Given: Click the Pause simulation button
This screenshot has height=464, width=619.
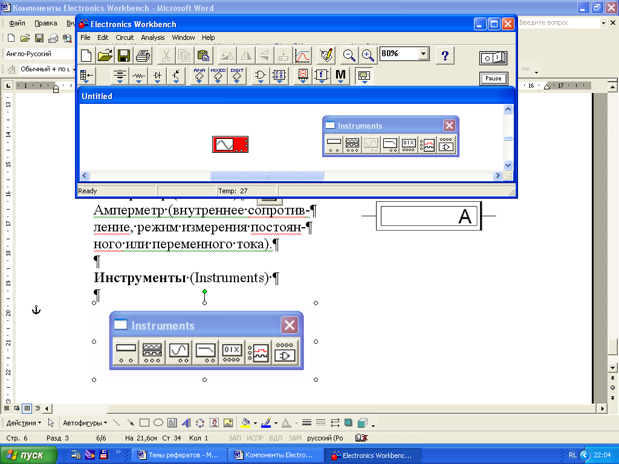Looking at the screenshot, I should tap(493, 78).
